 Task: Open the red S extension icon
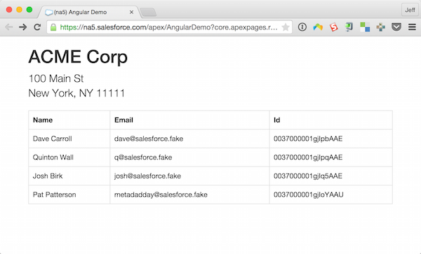(x=334, y=27)
